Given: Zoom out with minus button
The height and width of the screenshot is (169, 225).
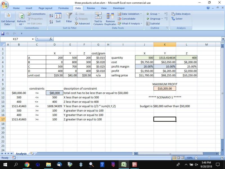Looking at the screenshot, I should (x=196, y=158).
